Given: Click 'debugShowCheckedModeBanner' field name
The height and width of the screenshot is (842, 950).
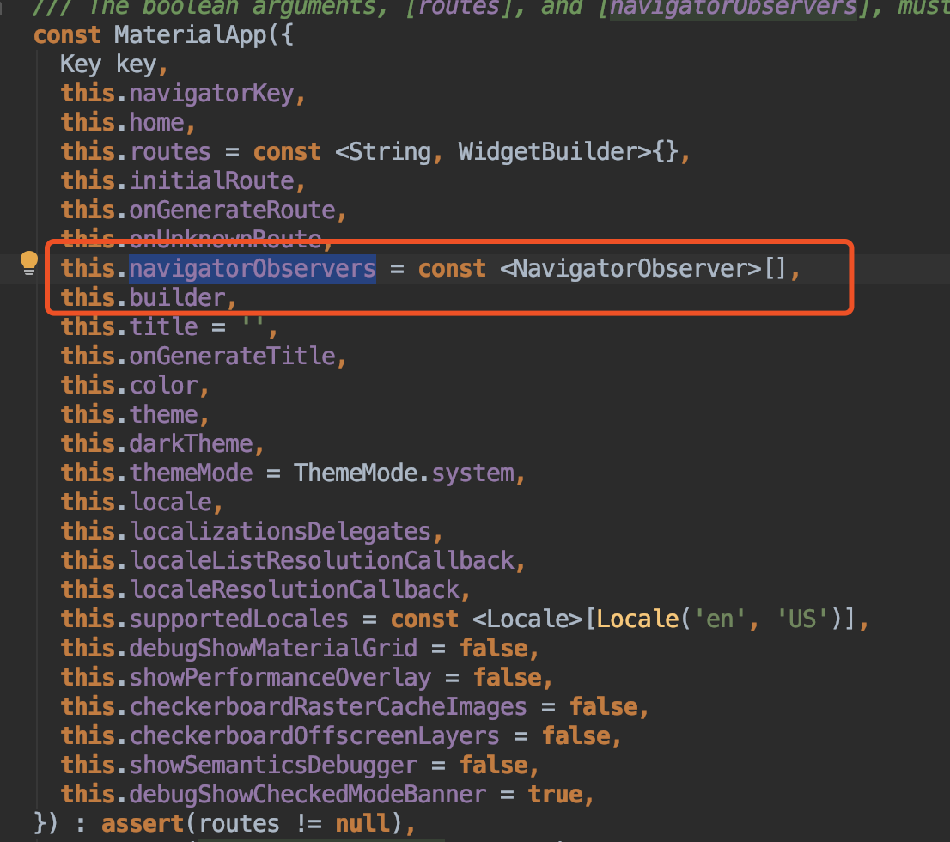Looking at the screenshot, I should tap(308, 794).
